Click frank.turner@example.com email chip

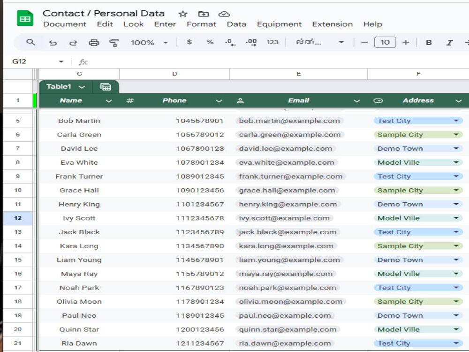[x=290, y=176]
